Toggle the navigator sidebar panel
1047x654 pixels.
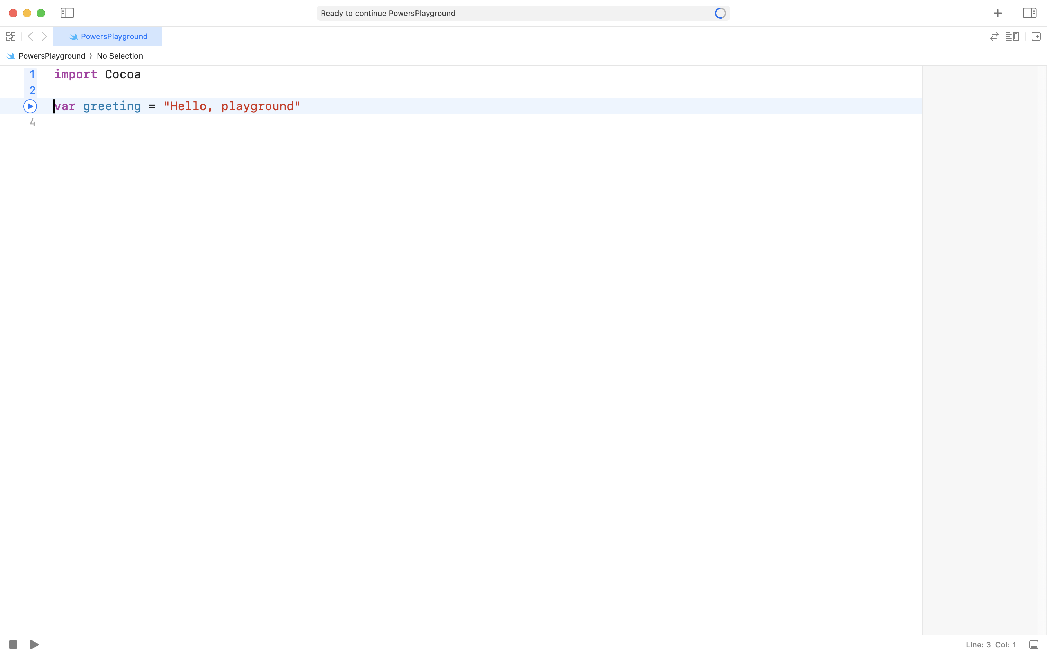[67, 13]
